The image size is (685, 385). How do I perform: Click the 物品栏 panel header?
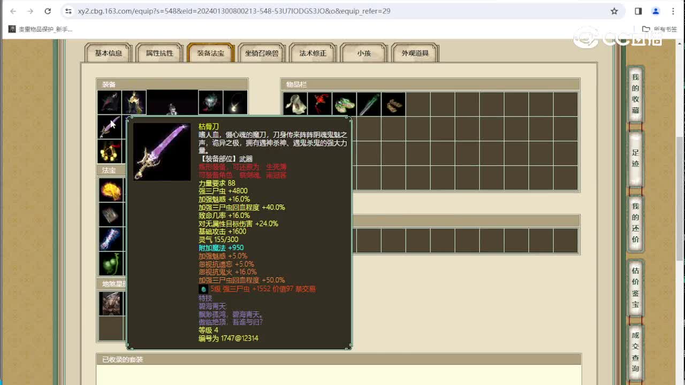point(430,84)
